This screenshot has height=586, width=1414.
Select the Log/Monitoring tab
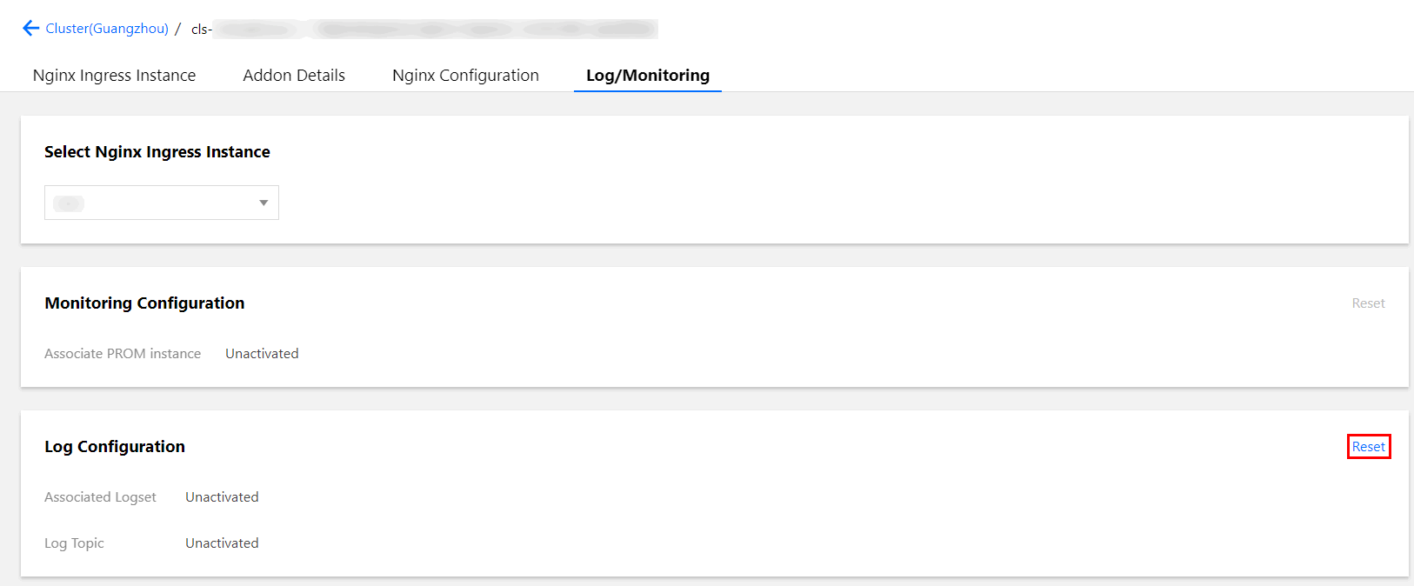click(x=648, y=76)
